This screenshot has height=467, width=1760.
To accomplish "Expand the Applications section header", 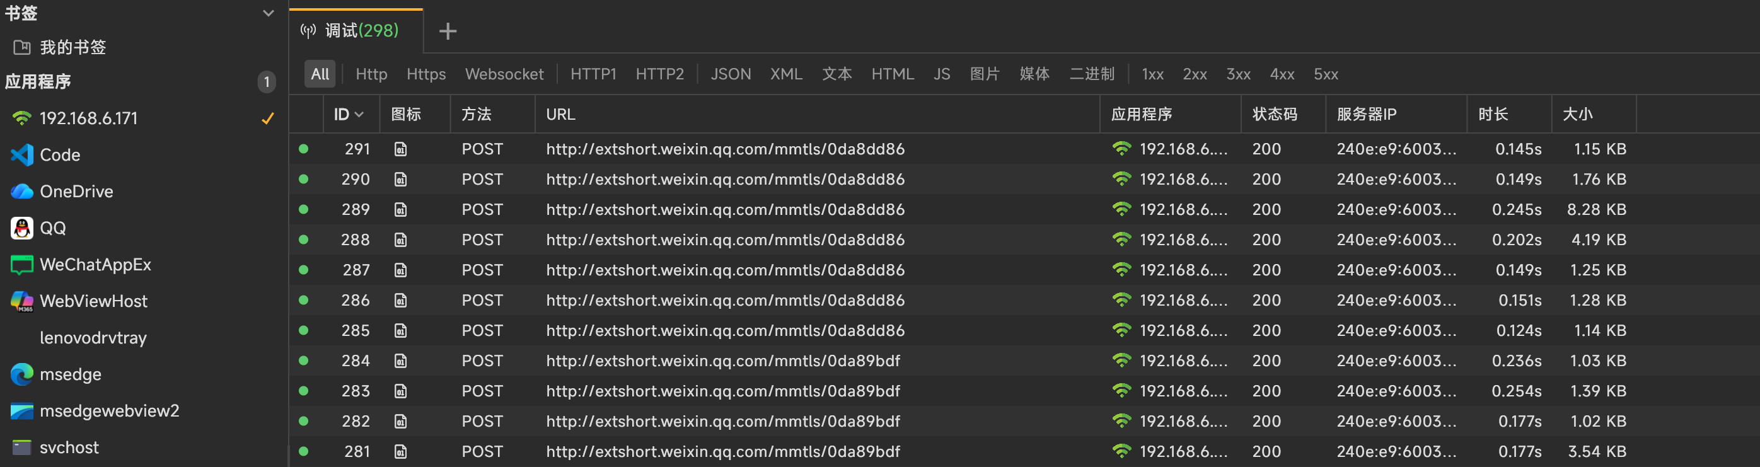I will (x=38, y=82).
